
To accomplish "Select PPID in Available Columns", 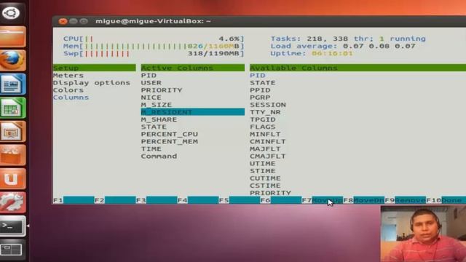I will 261,90.
